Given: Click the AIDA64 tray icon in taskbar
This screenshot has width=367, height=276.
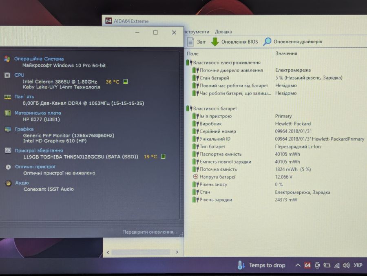Looking at the screenshot, I should 307,265.
